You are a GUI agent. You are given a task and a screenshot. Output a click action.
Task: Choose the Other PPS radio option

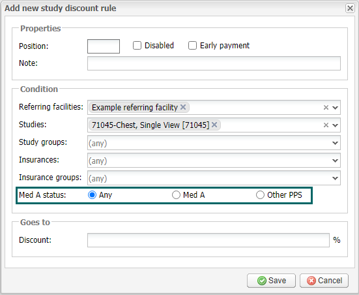(x=260, y=195)
